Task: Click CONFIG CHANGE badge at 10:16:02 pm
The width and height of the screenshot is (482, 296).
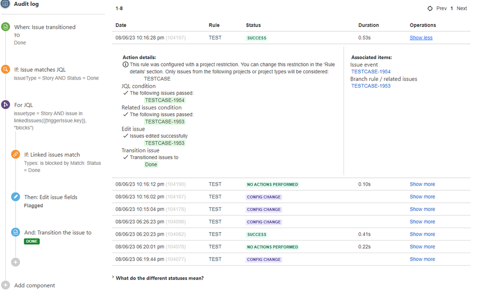Action: click(x=264, y=197)
